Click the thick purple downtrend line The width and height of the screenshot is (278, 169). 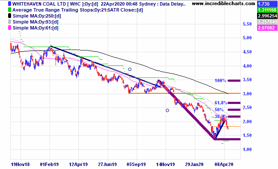pyautogui.click(x=186, y=110)
